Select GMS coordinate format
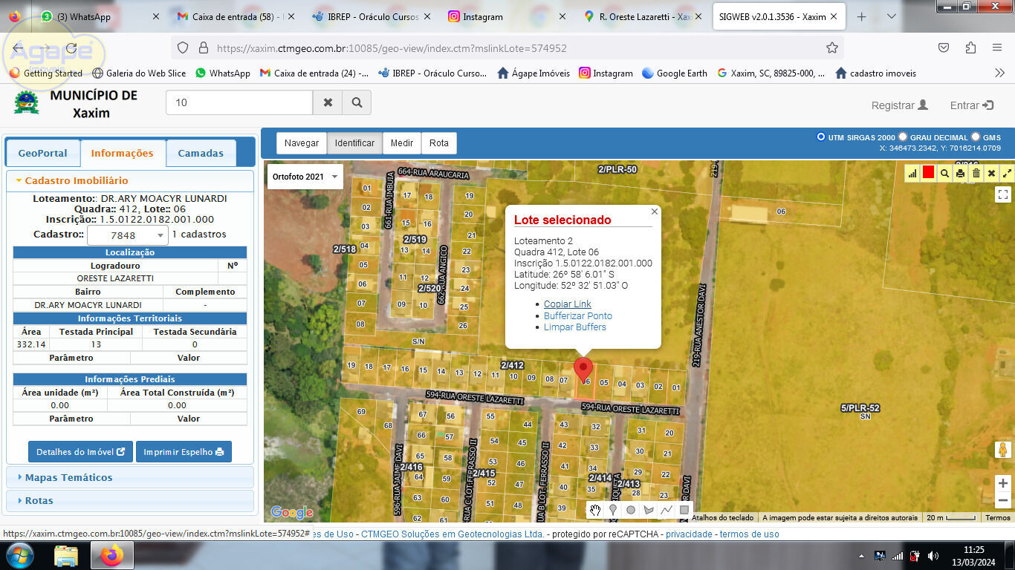 point(976,137)
